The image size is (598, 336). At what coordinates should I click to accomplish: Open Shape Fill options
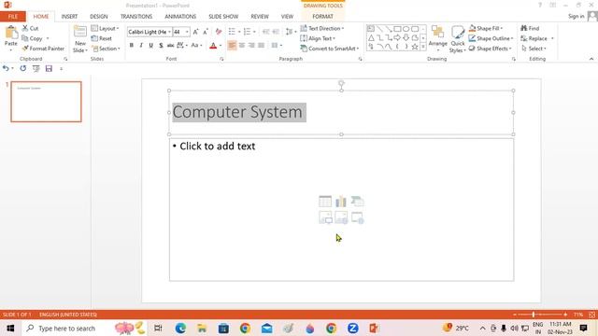(x=486, y=28)
